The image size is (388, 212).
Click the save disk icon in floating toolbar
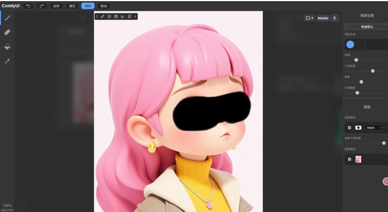pyautogui.click(x=116, y=17)
